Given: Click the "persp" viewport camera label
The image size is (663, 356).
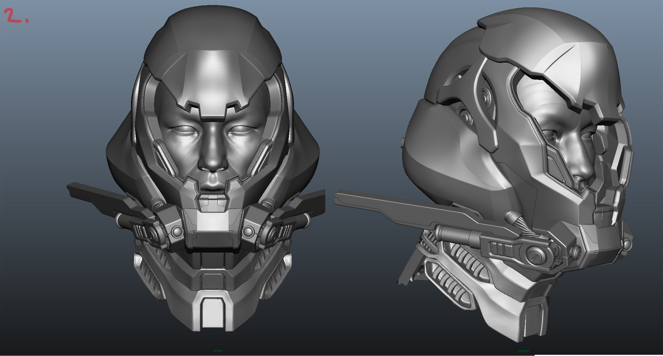Looking at the screenshot, I should 523,351.
